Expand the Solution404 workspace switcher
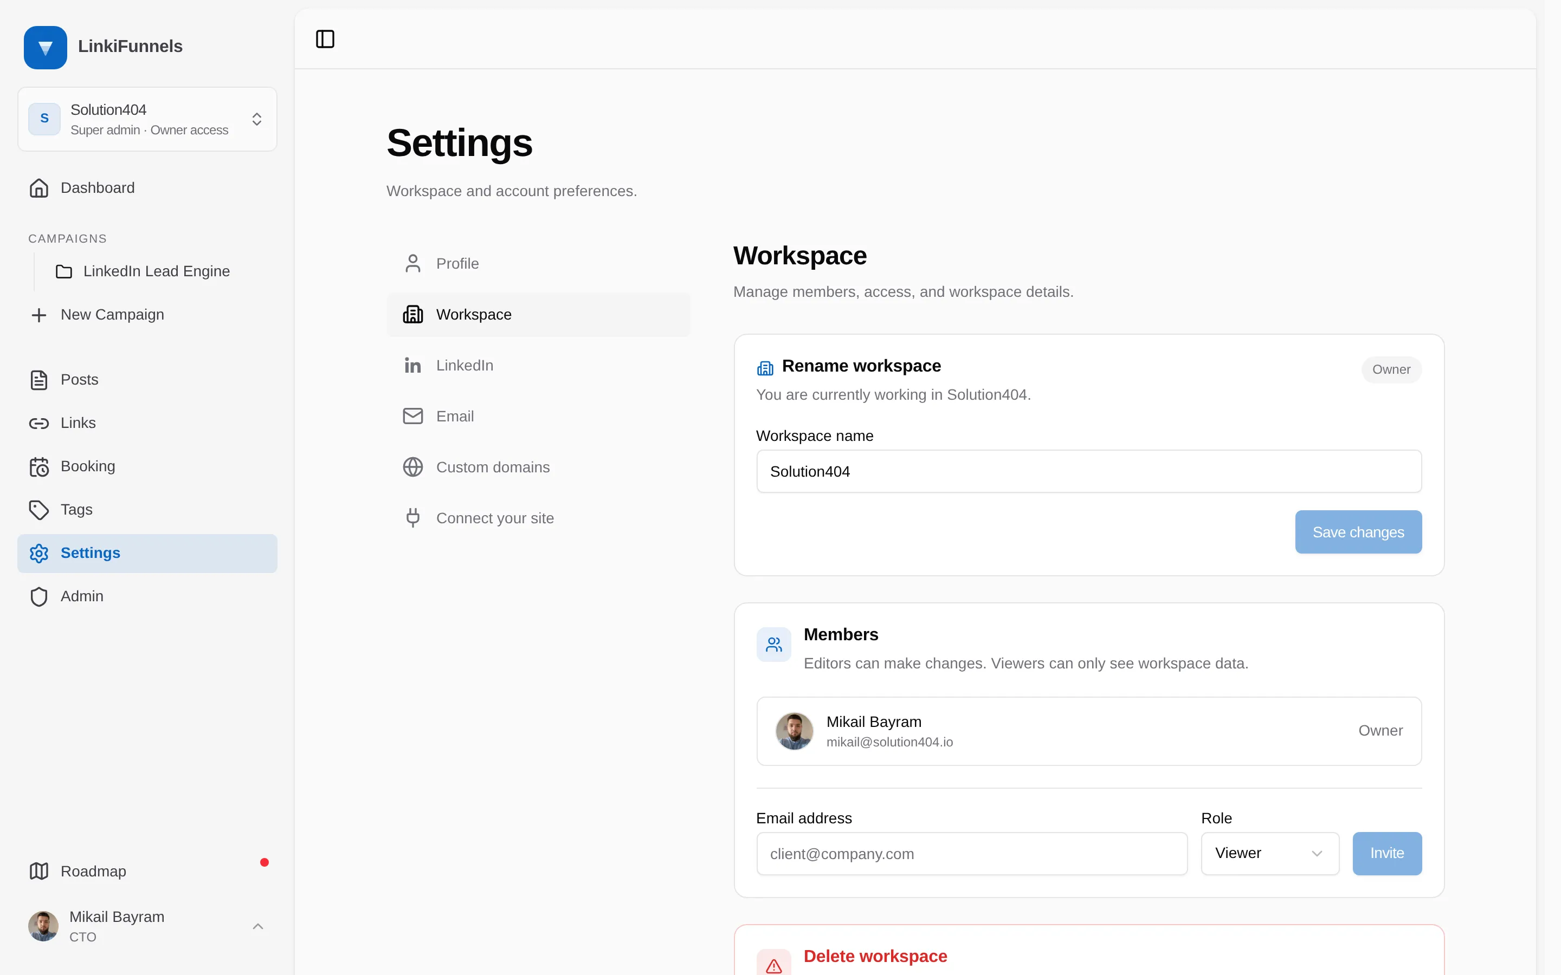 147,119
